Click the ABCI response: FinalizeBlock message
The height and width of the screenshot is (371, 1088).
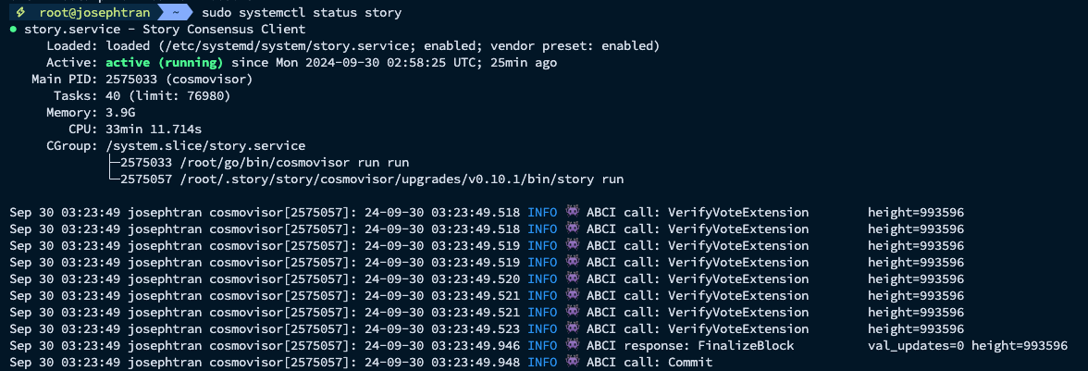click(x=690, y=345)
